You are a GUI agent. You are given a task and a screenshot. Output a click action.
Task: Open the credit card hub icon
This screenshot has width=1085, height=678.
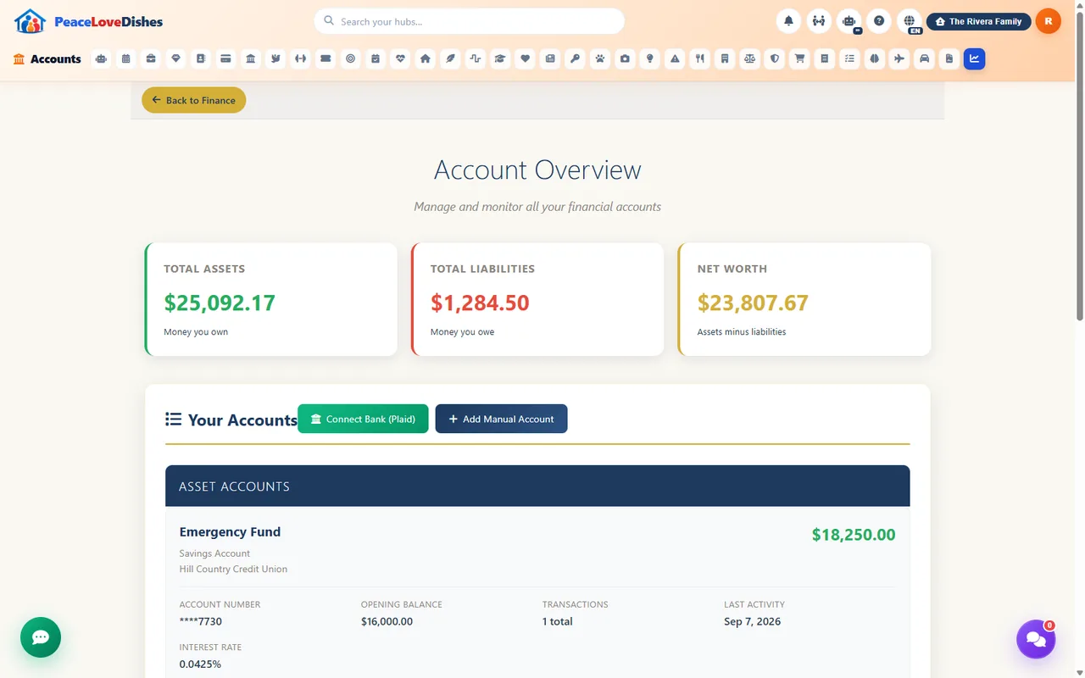[x=225, y=58]
